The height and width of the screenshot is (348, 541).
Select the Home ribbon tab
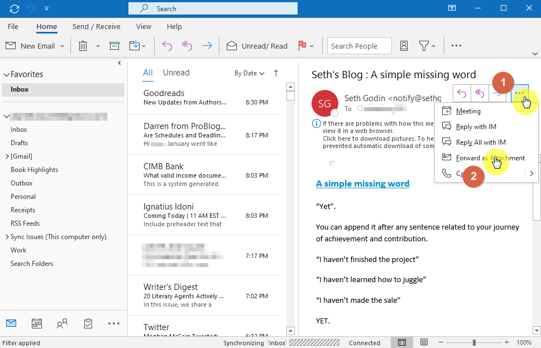point(46,27)
